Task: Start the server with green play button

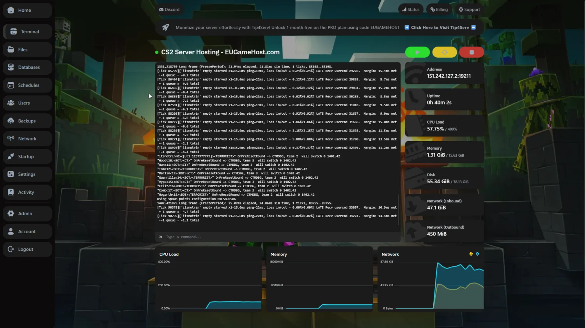Action: (x=417, y=52)
